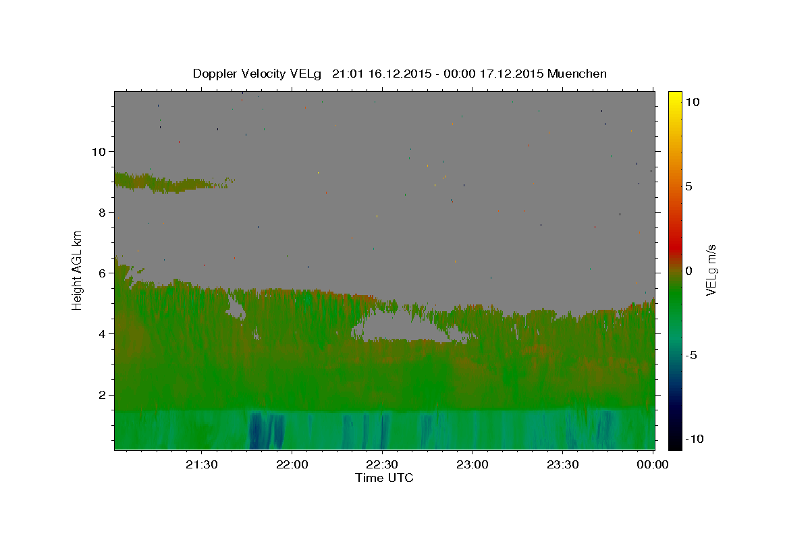The width and height of the screenshot is (810, 540).
Task: Click the 21:30 time tick label
Action: 201,464
